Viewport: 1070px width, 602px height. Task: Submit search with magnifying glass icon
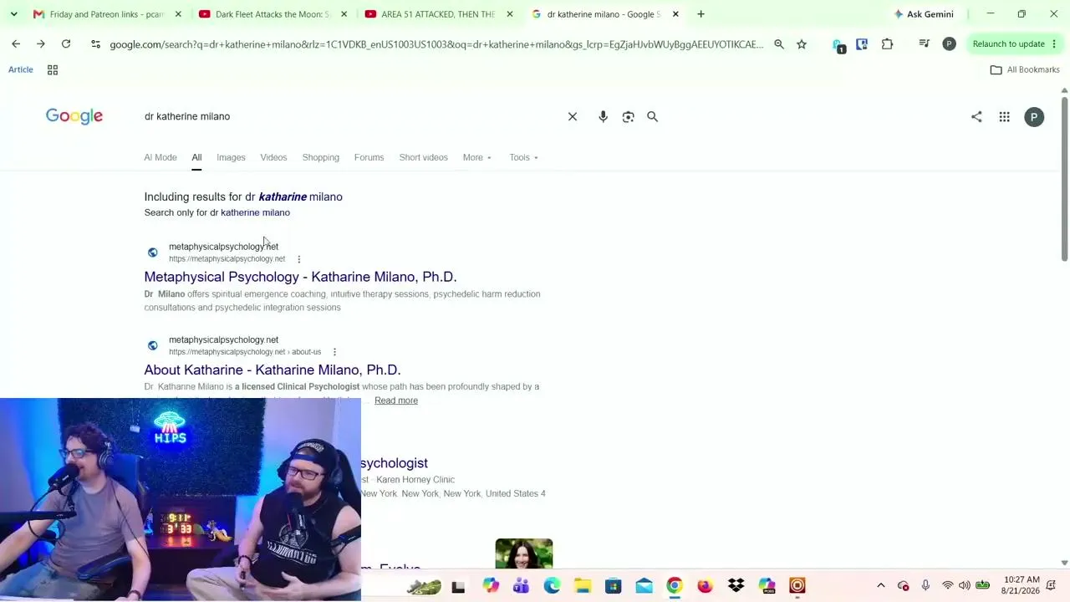(x=653, y=117)
